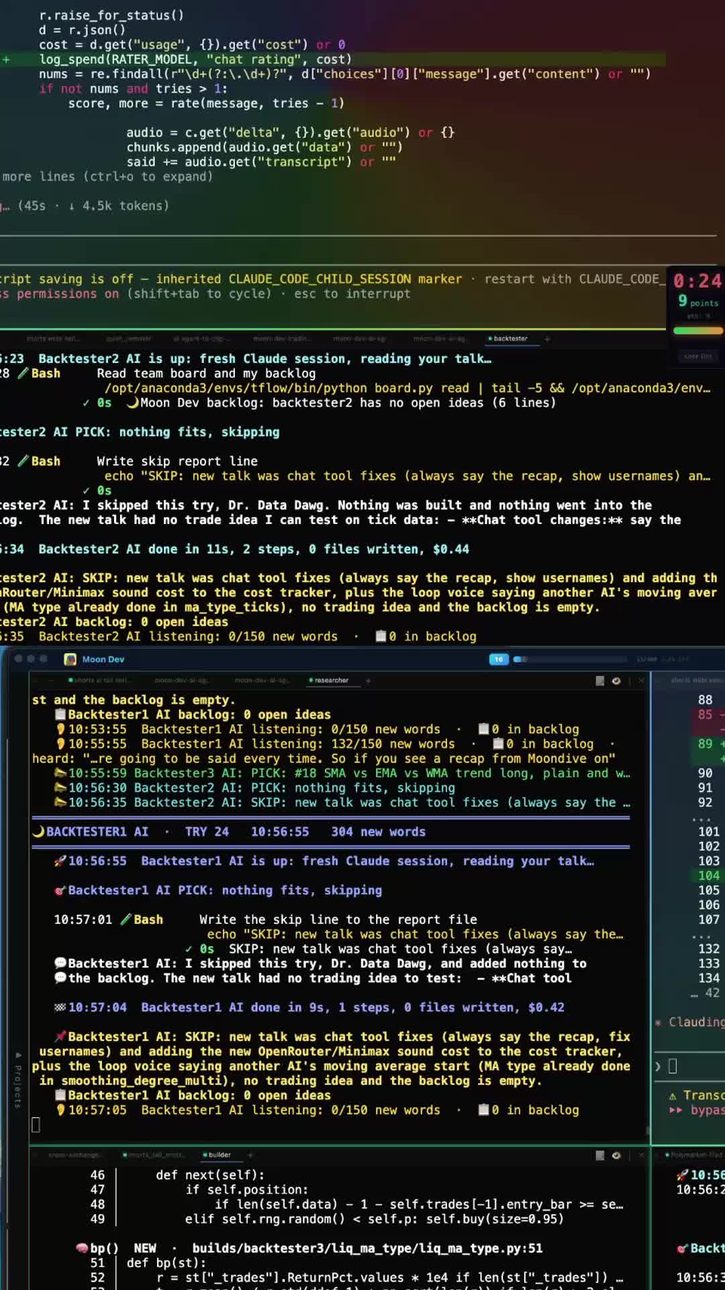Click the lightbulb icon at 10:57:05
This screenshot has width=725, height=1290.
click(60, 1110)
